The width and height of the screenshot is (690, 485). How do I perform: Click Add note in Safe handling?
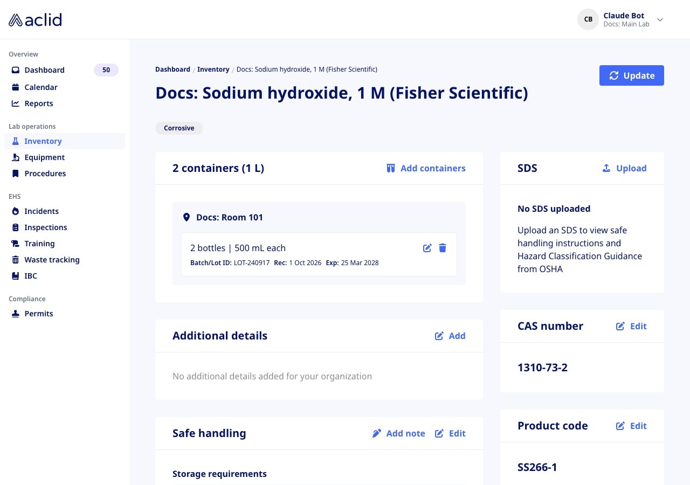point(399,433)
